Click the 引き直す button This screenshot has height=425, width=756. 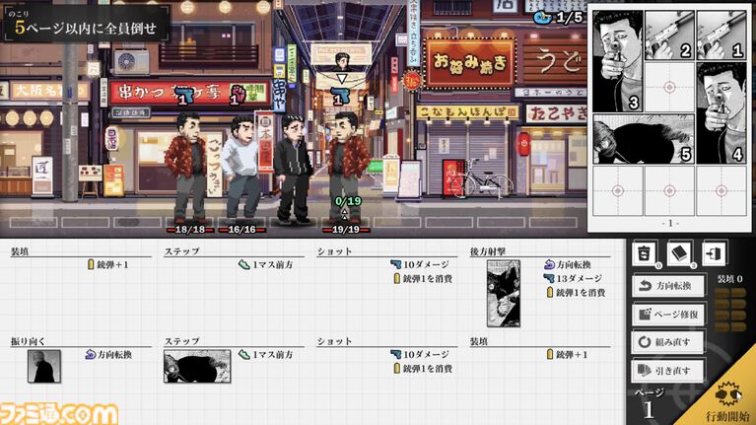click(x=669, y=371)
